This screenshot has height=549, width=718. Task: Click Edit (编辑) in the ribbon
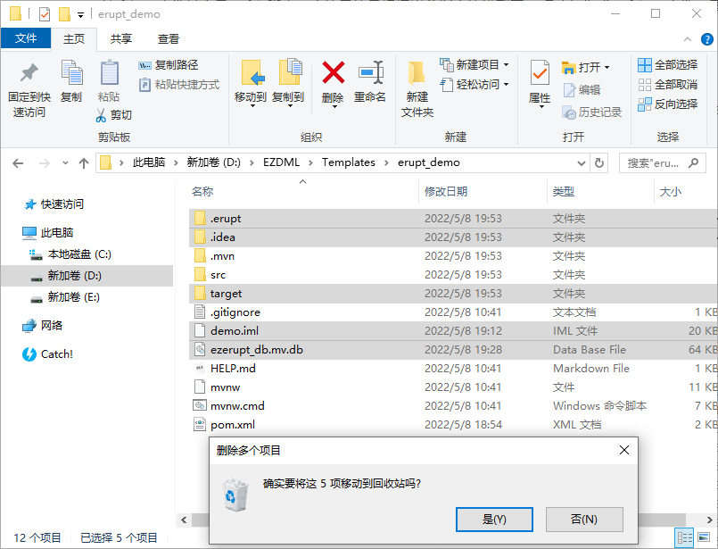click(x=582, y=90)
